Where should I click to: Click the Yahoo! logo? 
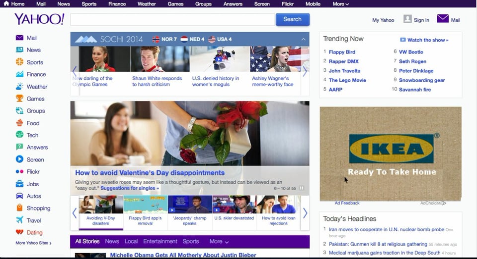(x=39, y=19)
